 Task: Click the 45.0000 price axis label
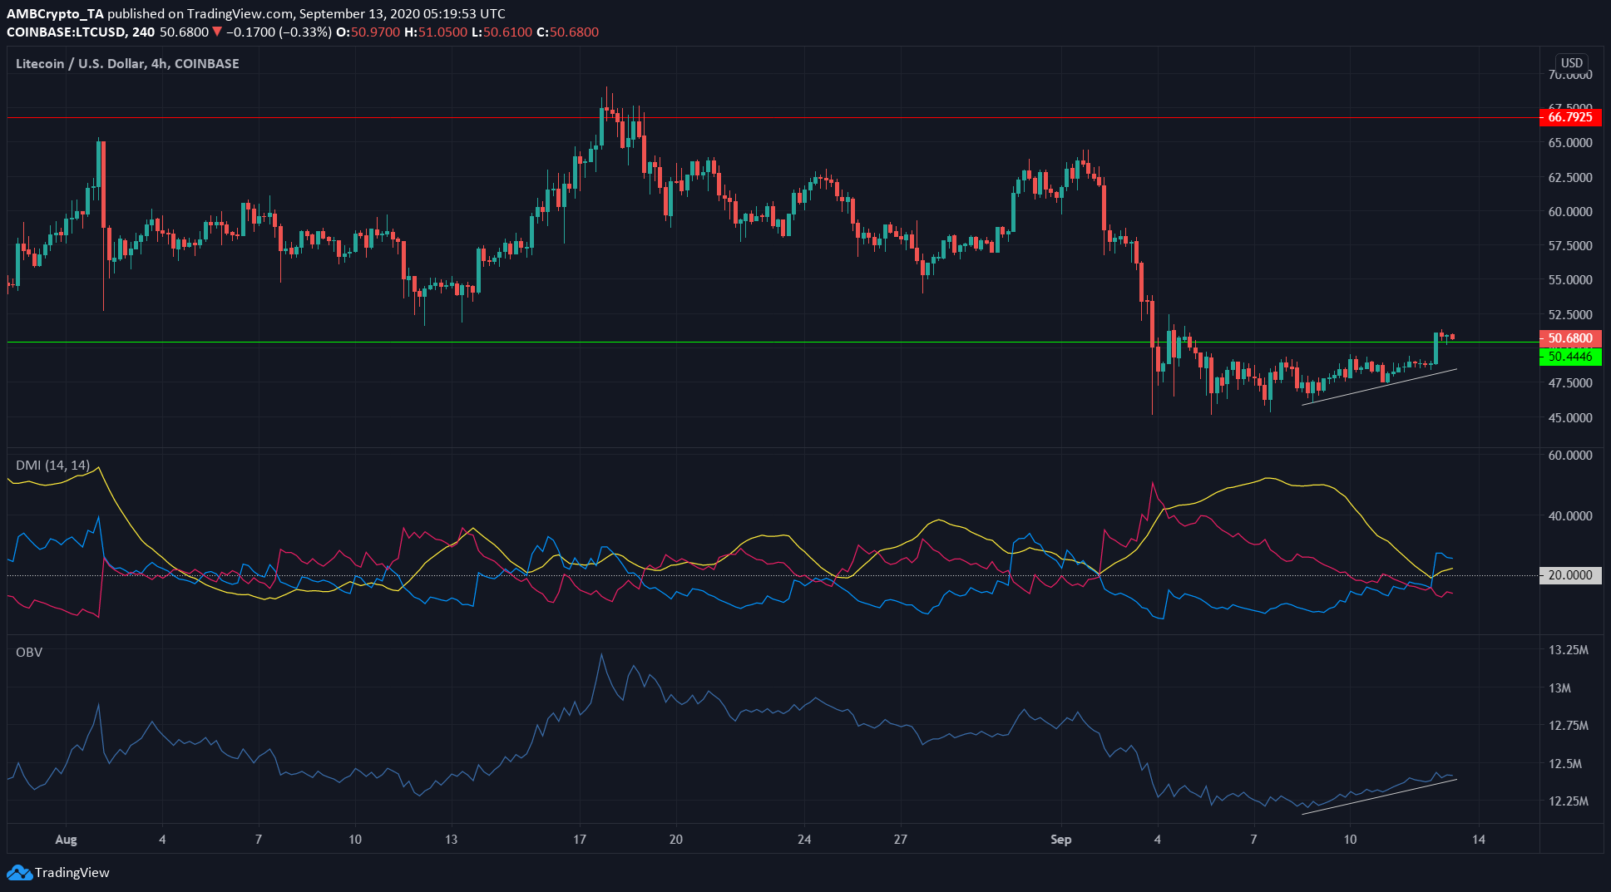1570,418
